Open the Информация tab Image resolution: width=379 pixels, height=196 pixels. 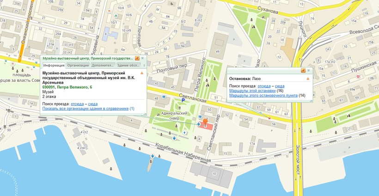point(53,65)
